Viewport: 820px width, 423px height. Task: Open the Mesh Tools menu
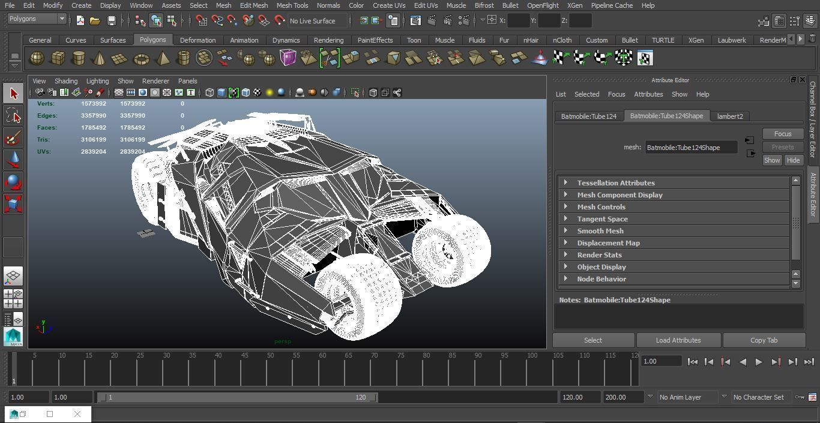click(292, 5)
